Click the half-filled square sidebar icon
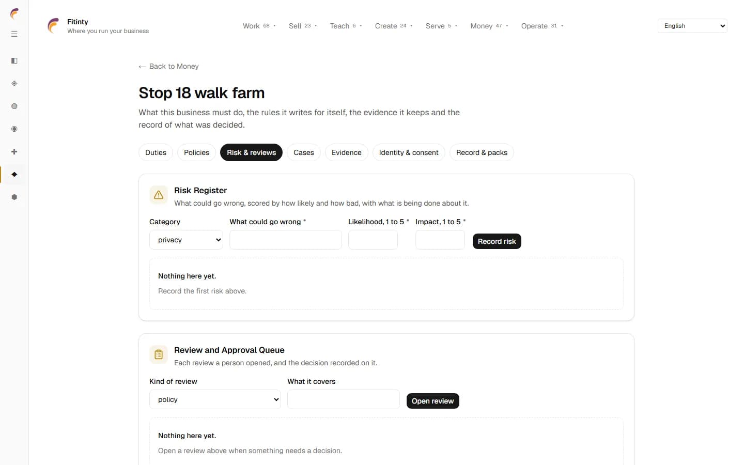 [x=14, y=61]
